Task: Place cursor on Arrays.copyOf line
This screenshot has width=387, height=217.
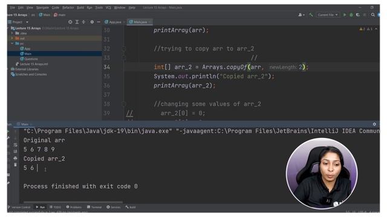Action: [231, 67]
